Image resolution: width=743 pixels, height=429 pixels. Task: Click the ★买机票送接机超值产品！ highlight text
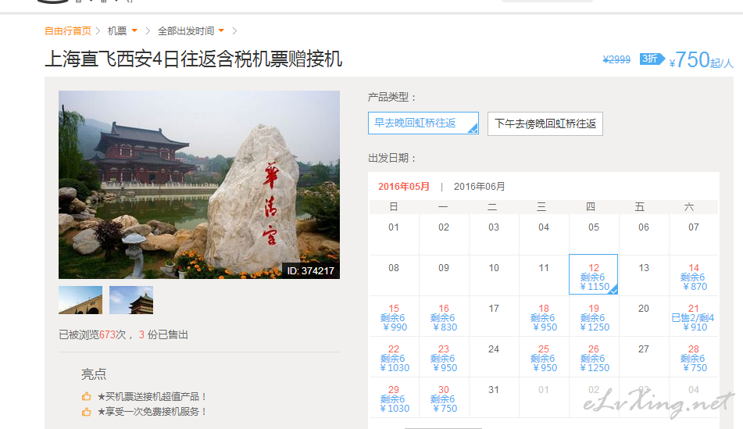pos(152,397)
